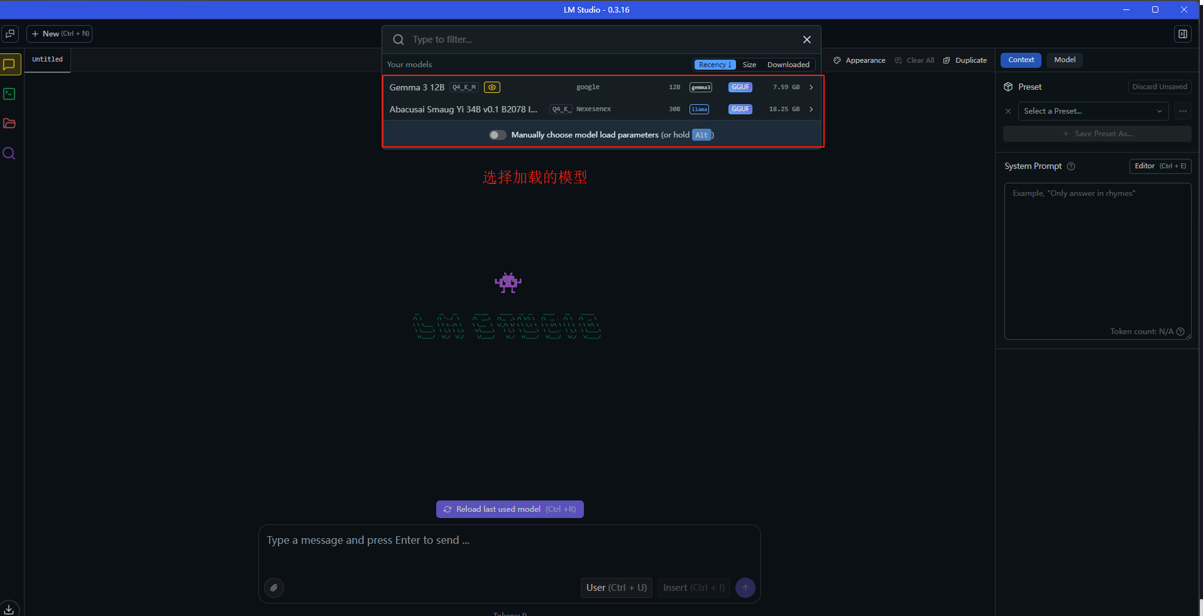Open the Select a Preset dropdown
This screenshot has height=616, width=1203.
coord(1092,111)
